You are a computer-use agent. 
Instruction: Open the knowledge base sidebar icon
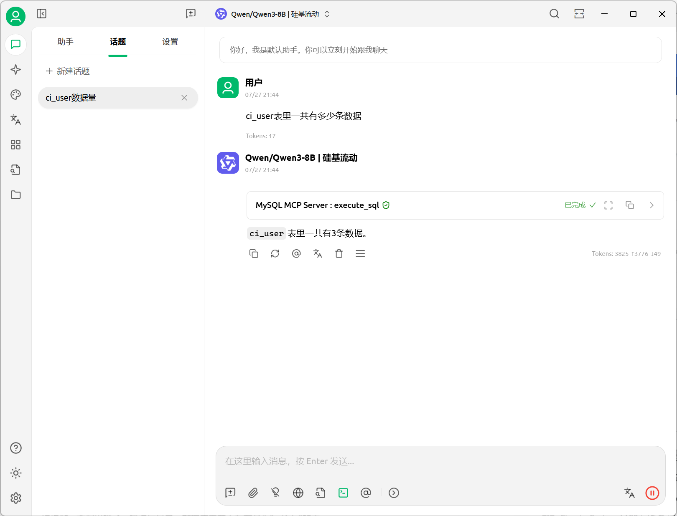click(15, 170)
